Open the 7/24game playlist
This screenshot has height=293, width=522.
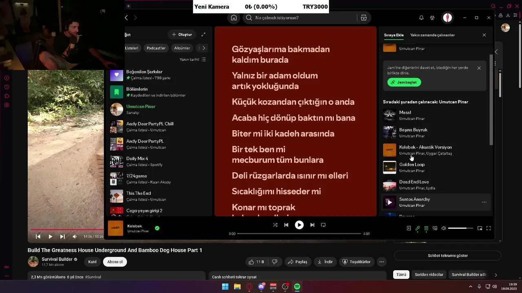pyautogui.click(x=159, y=179)
